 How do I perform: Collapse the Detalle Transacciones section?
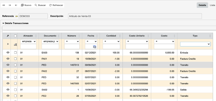3,23
